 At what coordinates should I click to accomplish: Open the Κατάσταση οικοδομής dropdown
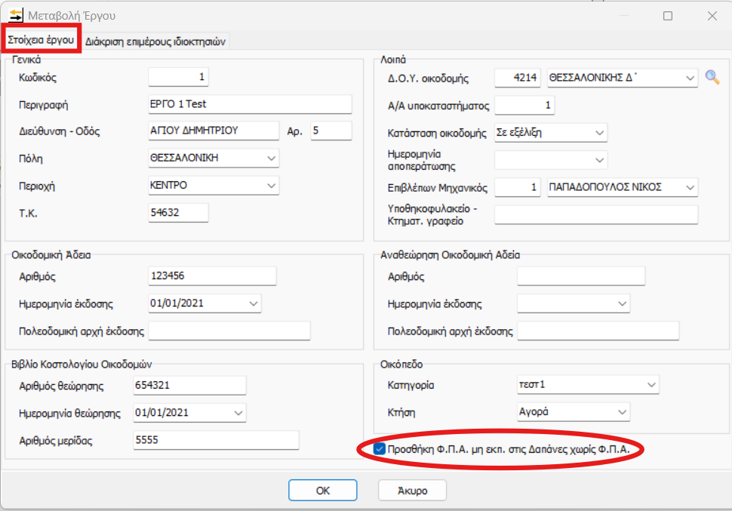pos(599,133)
